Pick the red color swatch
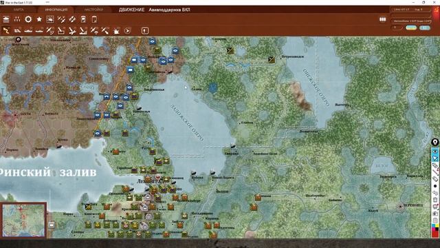Viewport: 440px width, 248px height. (x=435, y=234)
